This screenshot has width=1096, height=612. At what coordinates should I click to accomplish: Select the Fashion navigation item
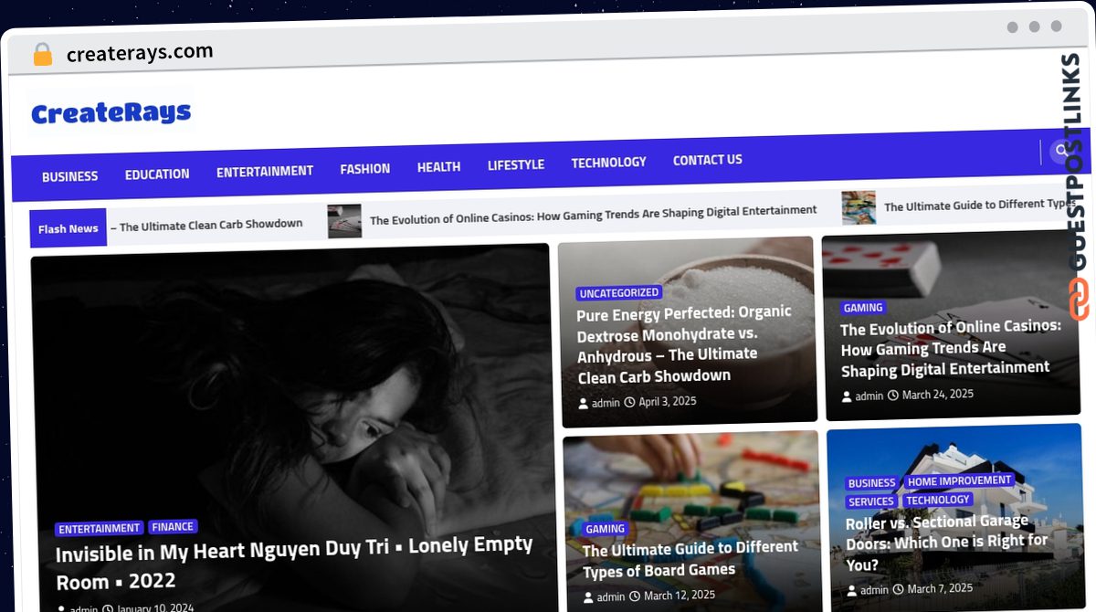[x=364, y=169]
